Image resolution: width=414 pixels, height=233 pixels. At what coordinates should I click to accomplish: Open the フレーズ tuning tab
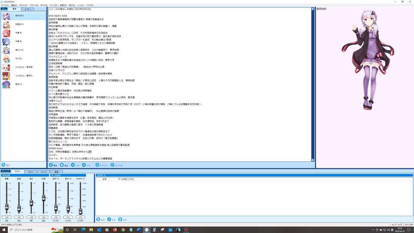click(x=43, y=172)
